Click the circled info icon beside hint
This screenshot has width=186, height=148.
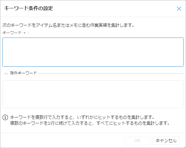pyautogui.click(x=5, y=117)
